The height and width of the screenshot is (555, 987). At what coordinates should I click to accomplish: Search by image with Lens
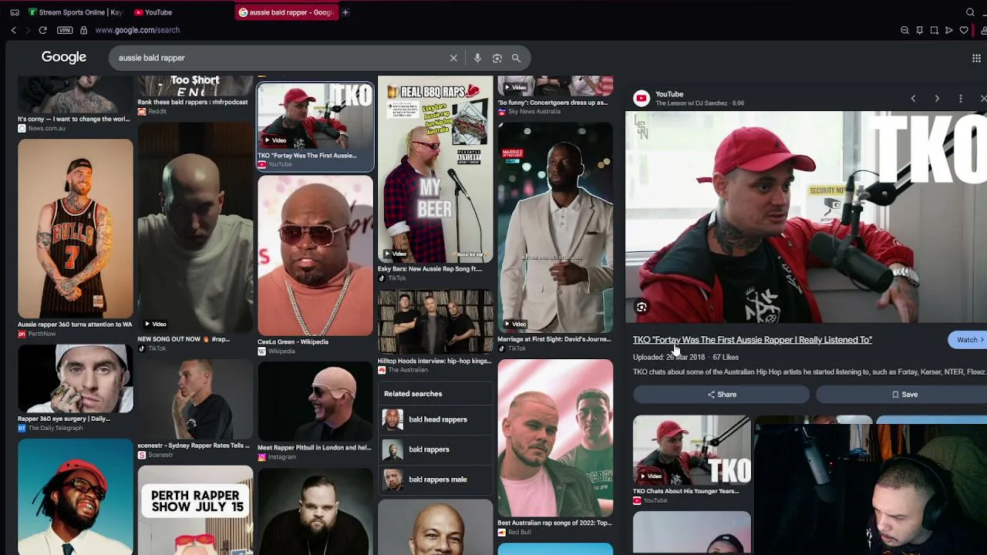[497, 58]
